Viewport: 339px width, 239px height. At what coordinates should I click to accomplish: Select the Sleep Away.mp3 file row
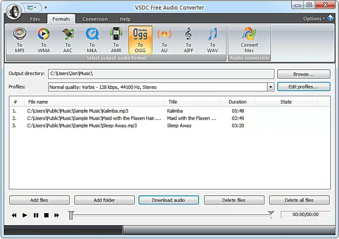pos(170,126)
